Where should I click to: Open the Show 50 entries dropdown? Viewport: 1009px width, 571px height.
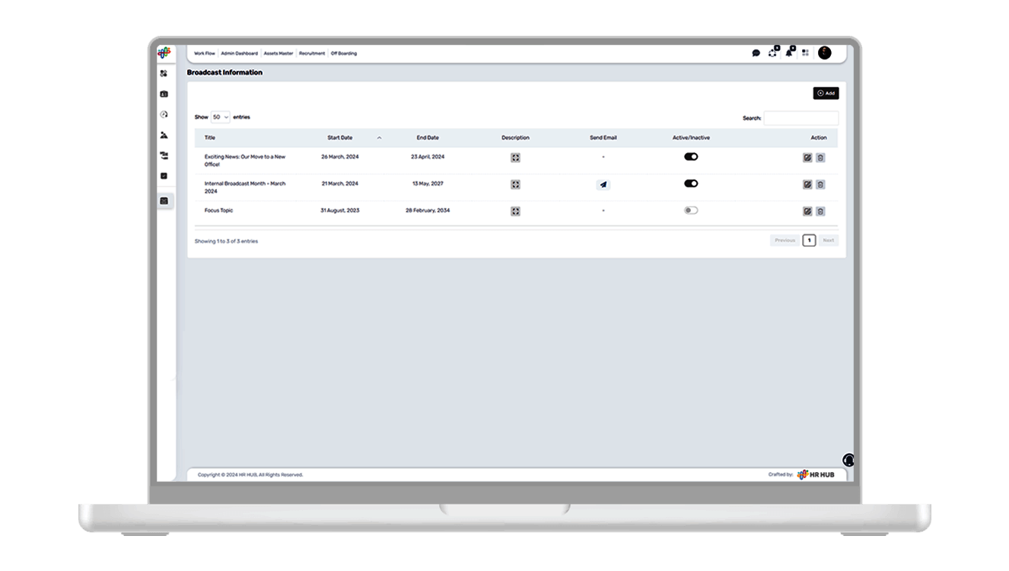(220, 117)
